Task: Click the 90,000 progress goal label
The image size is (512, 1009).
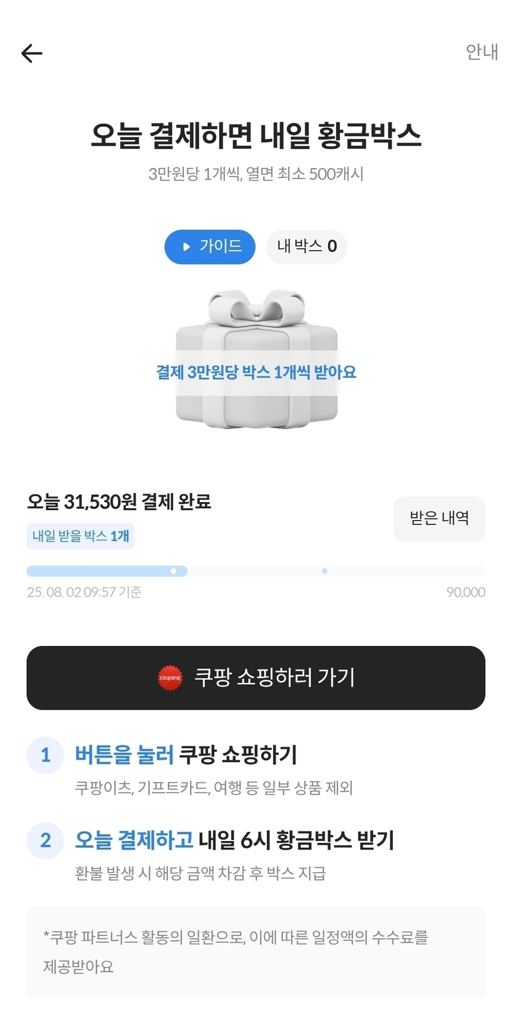Action: coord(466,592)
